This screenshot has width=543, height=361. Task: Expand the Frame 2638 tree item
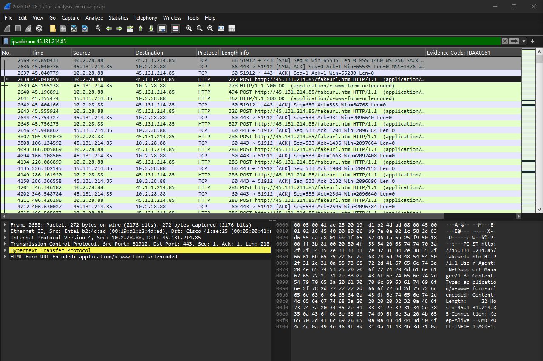5,225
